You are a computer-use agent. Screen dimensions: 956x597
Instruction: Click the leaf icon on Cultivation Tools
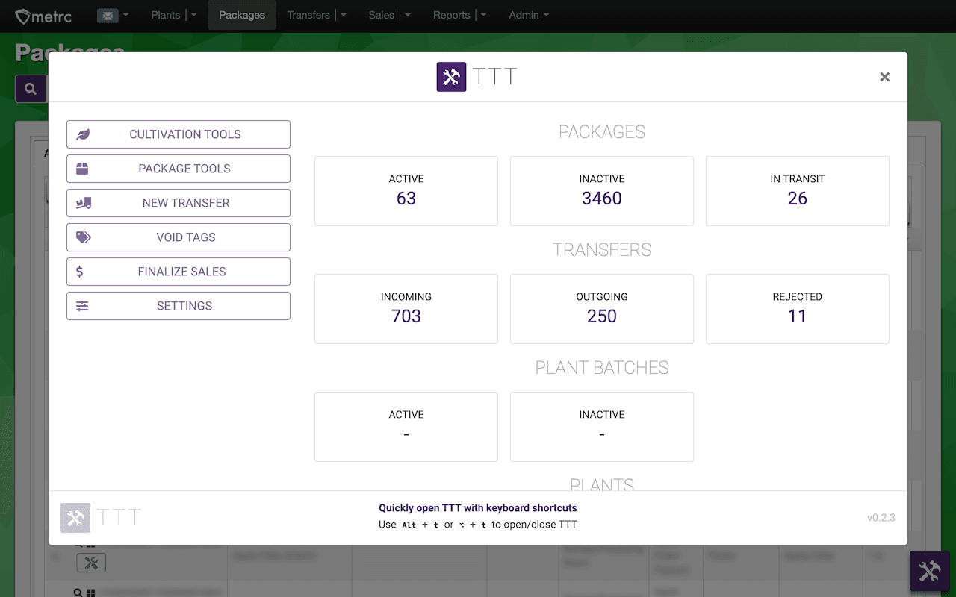83,134
